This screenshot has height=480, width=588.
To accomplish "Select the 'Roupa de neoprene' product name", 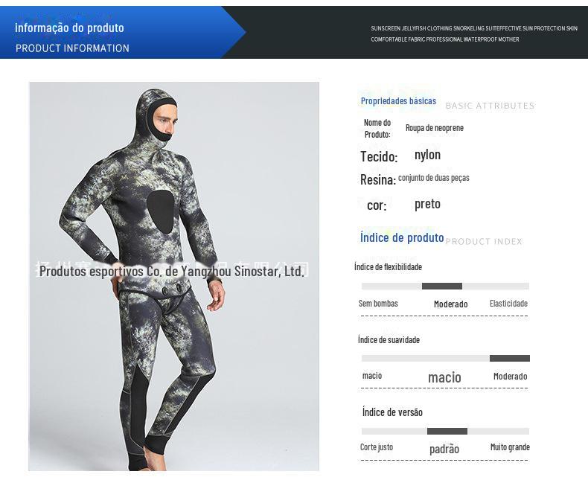I will [x=434, y=128].
